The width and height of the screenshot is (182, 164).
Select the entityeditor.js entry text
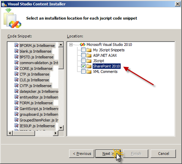[39, 97]
